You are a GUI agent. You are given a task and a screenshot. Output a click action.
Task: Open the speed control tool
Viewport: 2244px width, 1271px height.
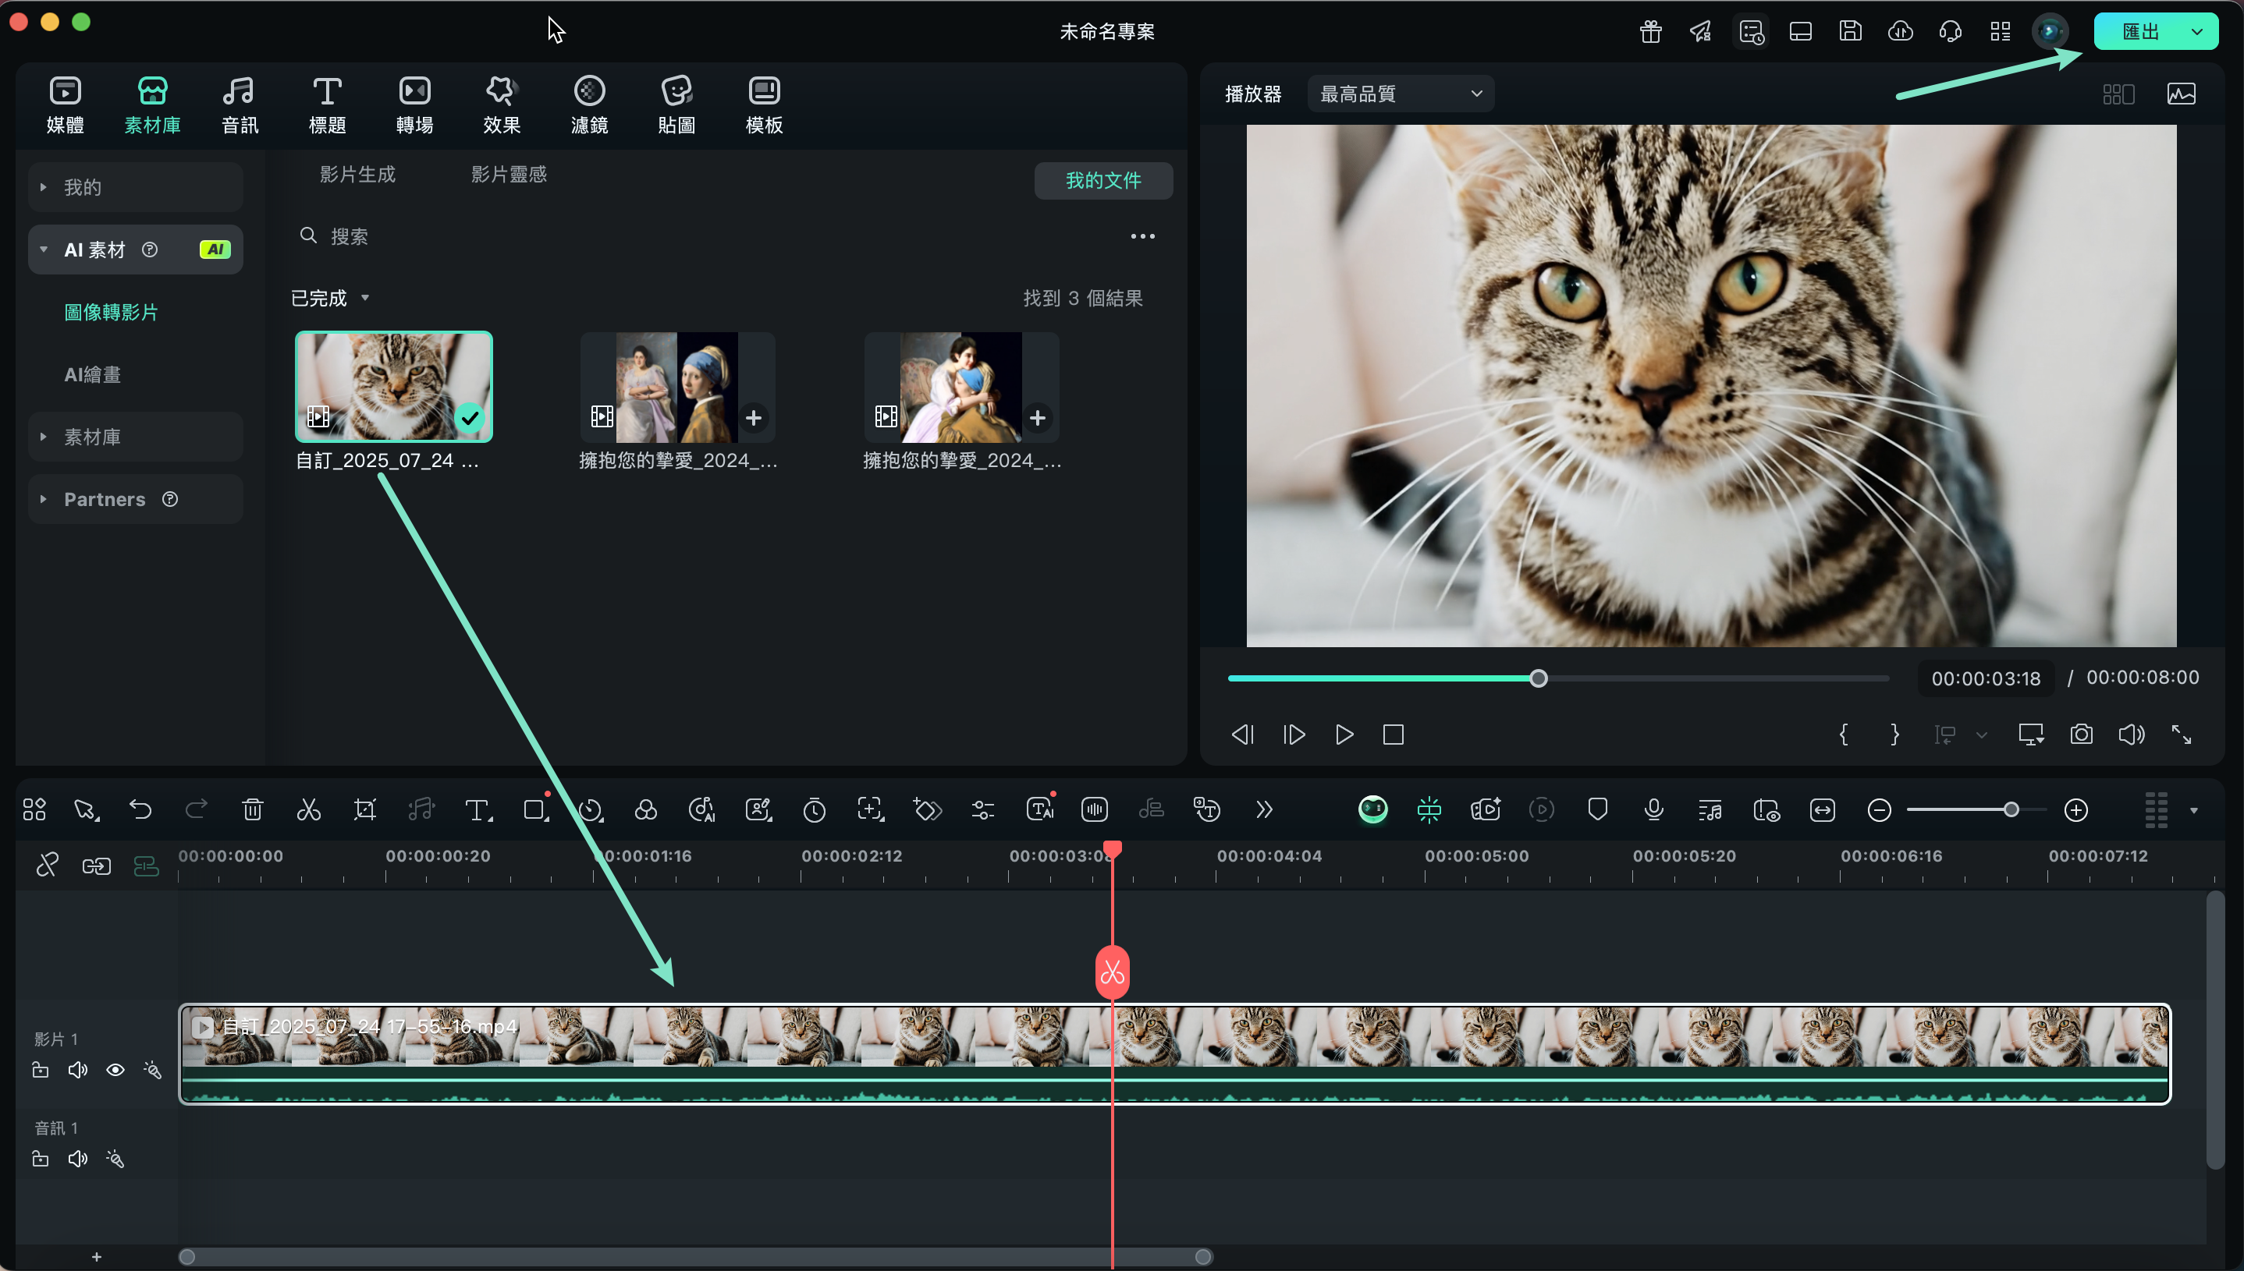point(591,810)
